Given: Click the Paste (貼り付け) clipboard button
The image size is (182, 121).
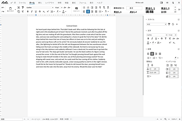Looking at the screenshot, I should [10, 9].
